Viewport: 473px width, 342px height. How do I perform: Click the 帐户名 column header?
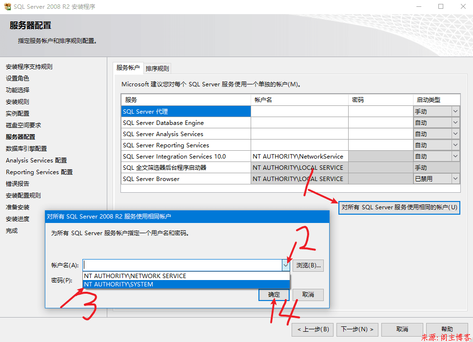pyautogui.click(x=299, y=100)
